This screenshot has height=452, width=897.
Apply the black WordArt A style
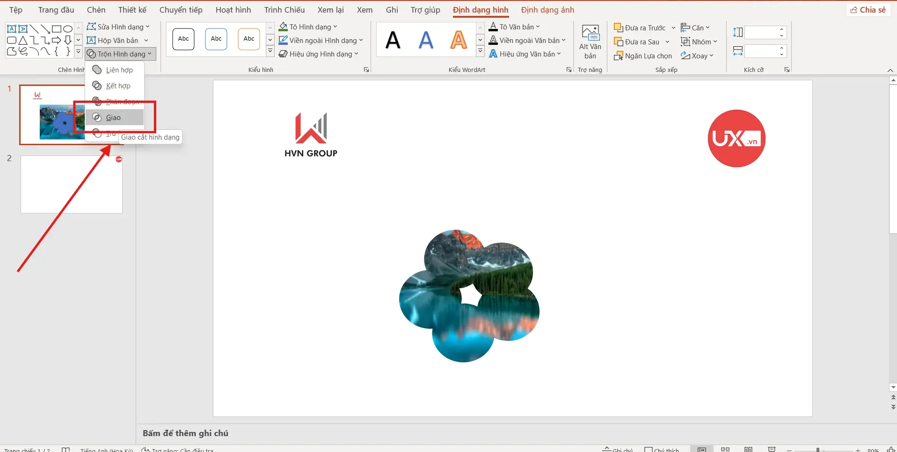click(393, 40)
